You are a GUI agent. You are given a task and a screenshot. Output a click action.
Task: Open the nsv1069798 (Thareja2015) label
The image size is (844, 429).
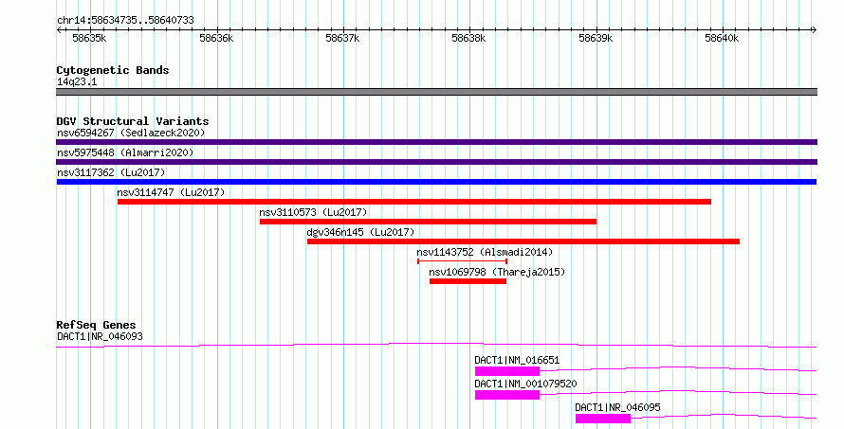point(497,272)
